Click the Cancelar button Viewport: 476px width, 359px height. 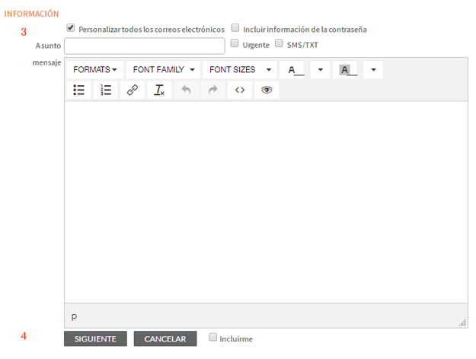click(165, 338)
